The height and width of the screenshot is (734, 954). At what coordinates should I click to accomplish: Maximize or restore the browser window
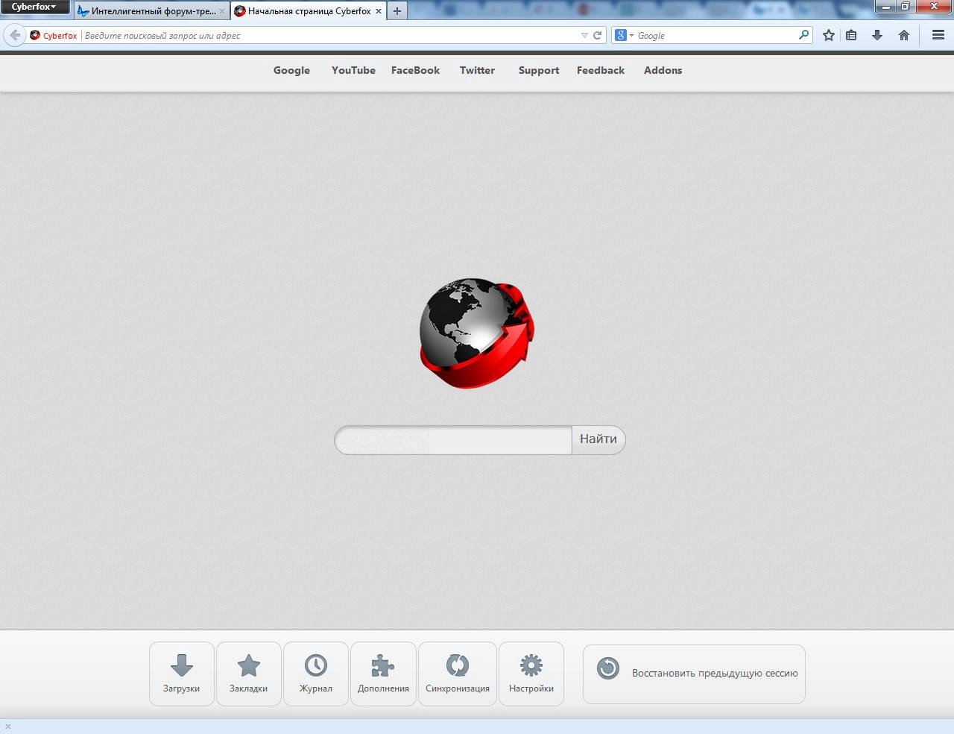[905, 6]
